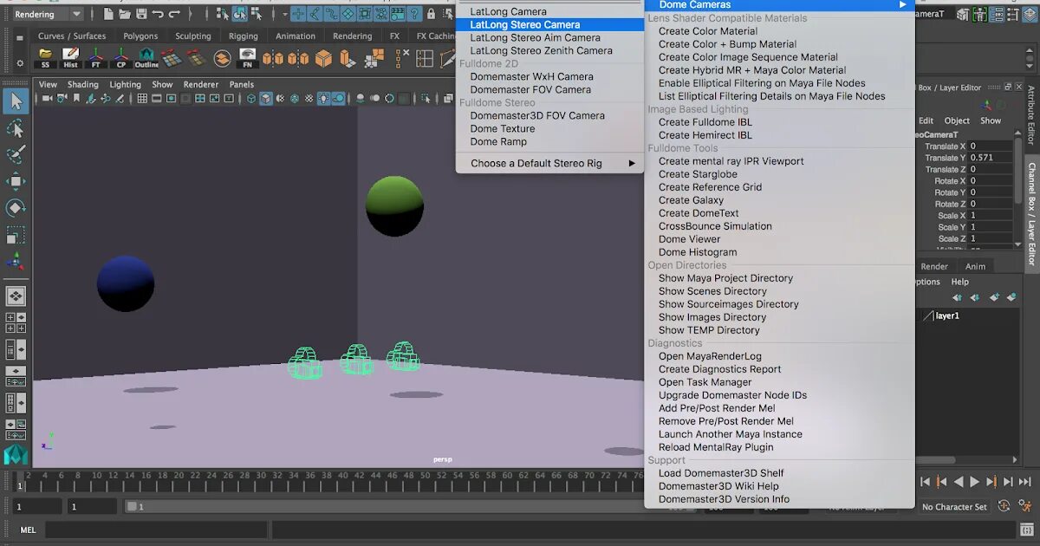Screen dimensions: 1040x546
Task: Click the MEL command input line
Action: tap(156, 530)
